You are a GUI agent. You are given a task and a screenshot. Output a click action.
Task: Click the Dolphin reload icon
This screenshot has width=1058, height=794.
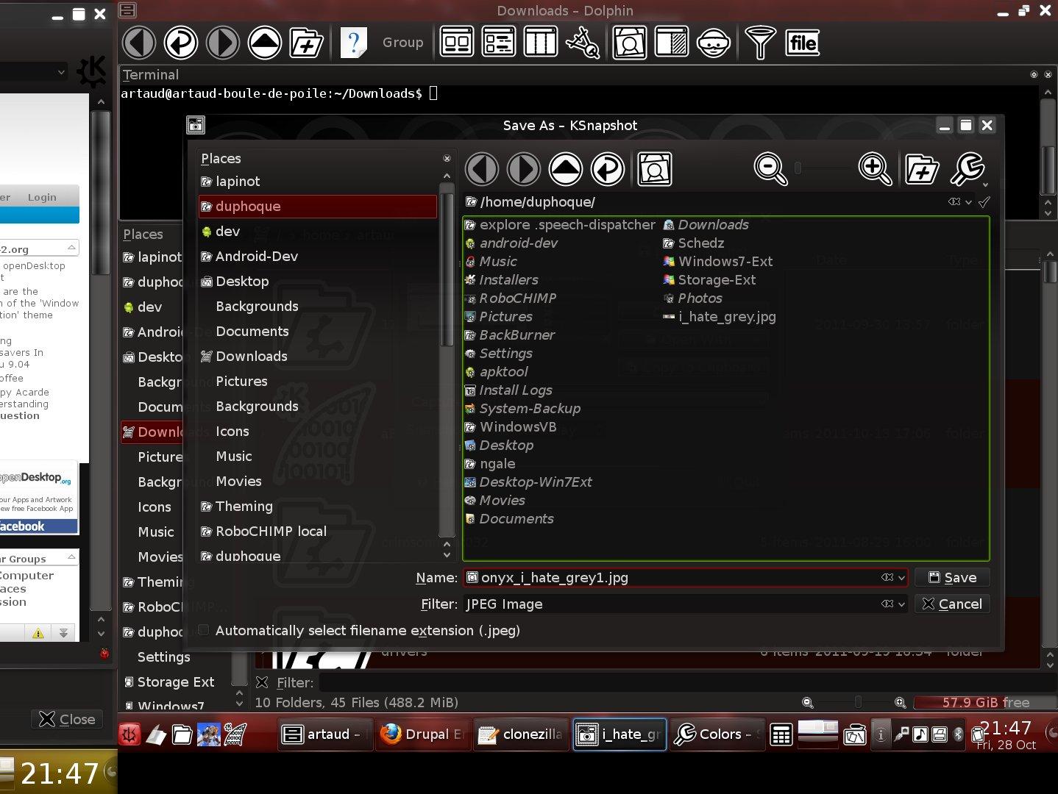click(180, 43)
